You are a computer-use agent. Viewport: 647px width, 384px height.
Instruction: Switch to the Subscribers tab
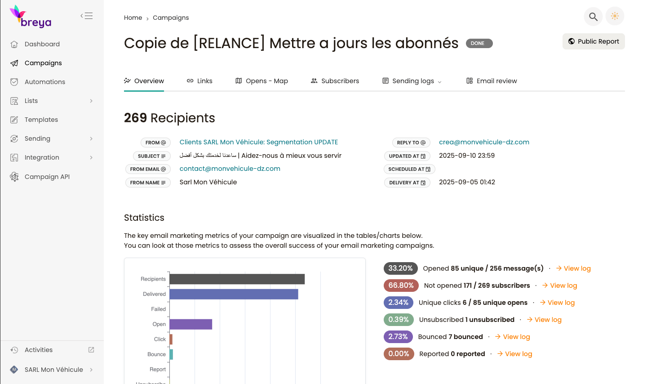tap(335, 81)
